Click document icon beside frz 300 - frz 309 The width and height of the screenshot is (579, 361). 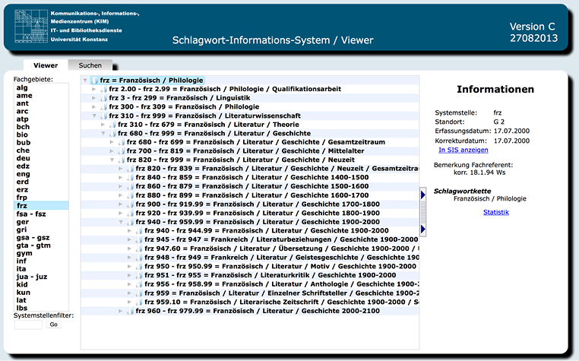103,107
